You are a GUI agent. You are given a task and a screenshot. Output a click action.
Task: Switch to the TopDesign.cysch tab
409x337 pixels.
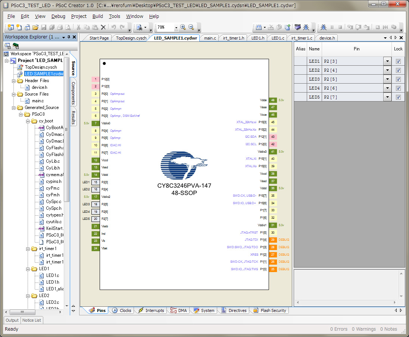(131, 38)
